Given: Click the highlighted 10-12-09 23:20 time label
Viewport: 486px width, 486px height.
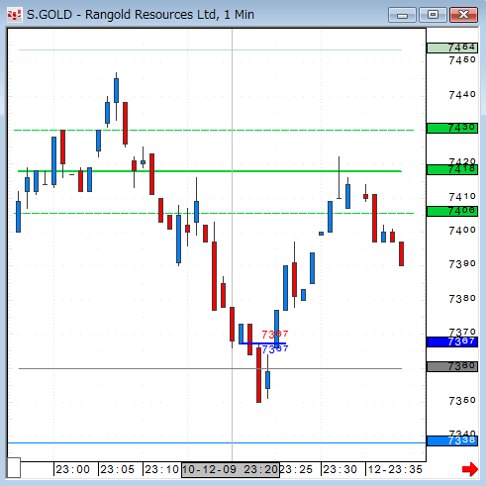Looking at the screenshot, I should click(231, 469).
